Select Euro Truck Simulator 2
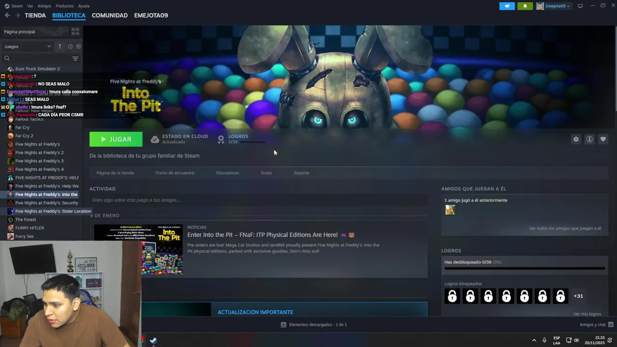Viewport: 617px width, 347px height. pos(38,69)
